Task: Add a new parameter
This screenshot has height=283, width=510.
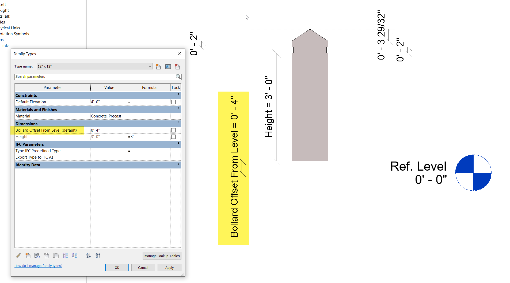Action: (x=28, y=256)
